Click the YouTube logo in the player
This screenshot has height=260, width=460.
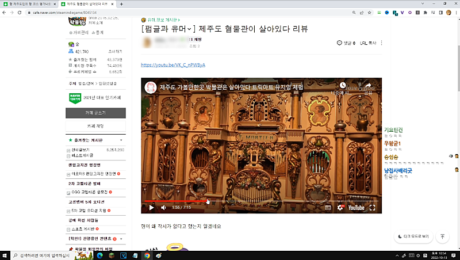(x=355, y=207)
